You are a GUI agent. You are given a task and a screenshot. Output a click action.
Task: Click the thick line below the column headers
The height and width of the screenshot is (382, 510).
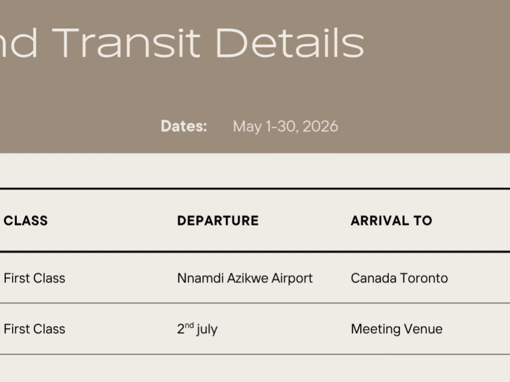(255, 252)
